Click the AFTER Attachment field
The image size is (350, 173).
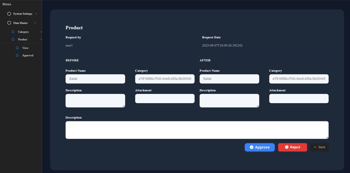coord(299,99)
